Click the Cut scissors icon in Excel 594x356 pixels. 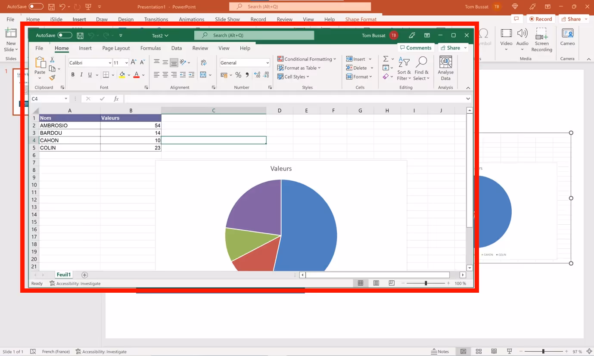[52, 60]
